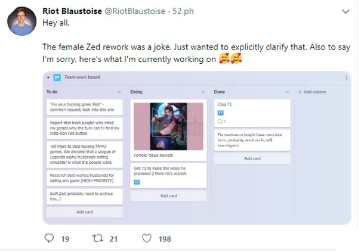
Task: Open board options three-dot menu
Action: 347,77
